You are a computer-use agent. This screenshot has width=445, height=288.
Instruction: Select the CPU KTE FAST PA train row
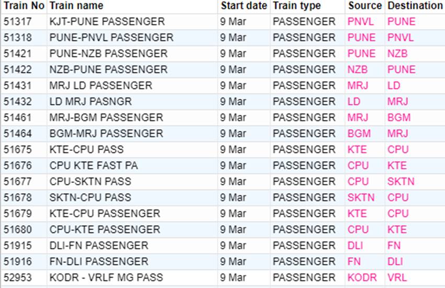(x=222, y=165)
